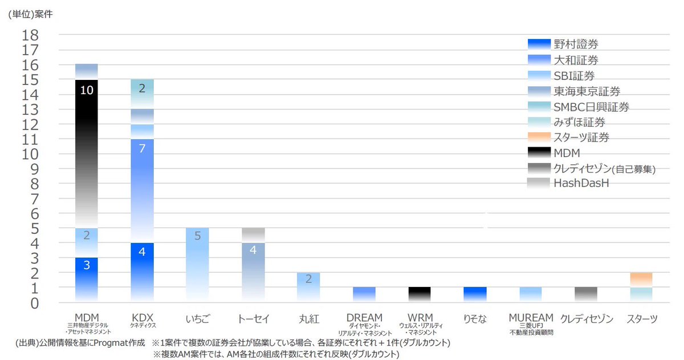The image size is (684, 360).
Task: Click the black WRM bar
Action: pos(419,294)
